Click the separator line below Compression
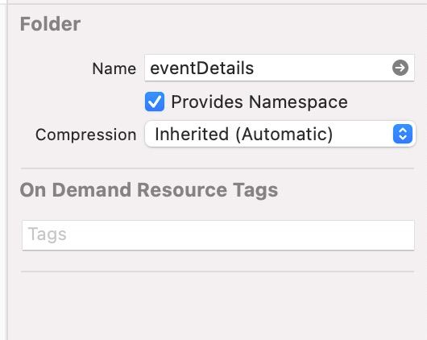This screenshot has height=340, width=427. 218,168
